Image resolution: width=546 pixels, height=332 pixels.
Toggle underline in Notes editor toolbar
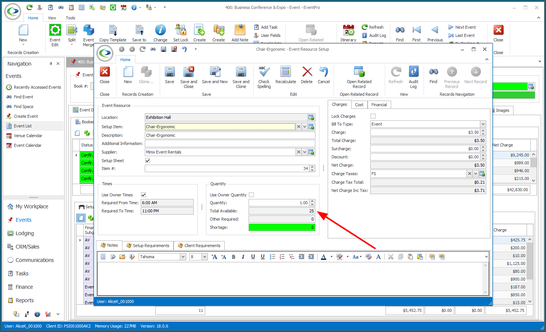coord(253,257)
